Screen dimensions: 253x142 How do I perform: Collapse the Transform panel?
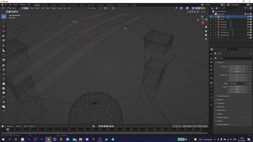coord(220,62)
